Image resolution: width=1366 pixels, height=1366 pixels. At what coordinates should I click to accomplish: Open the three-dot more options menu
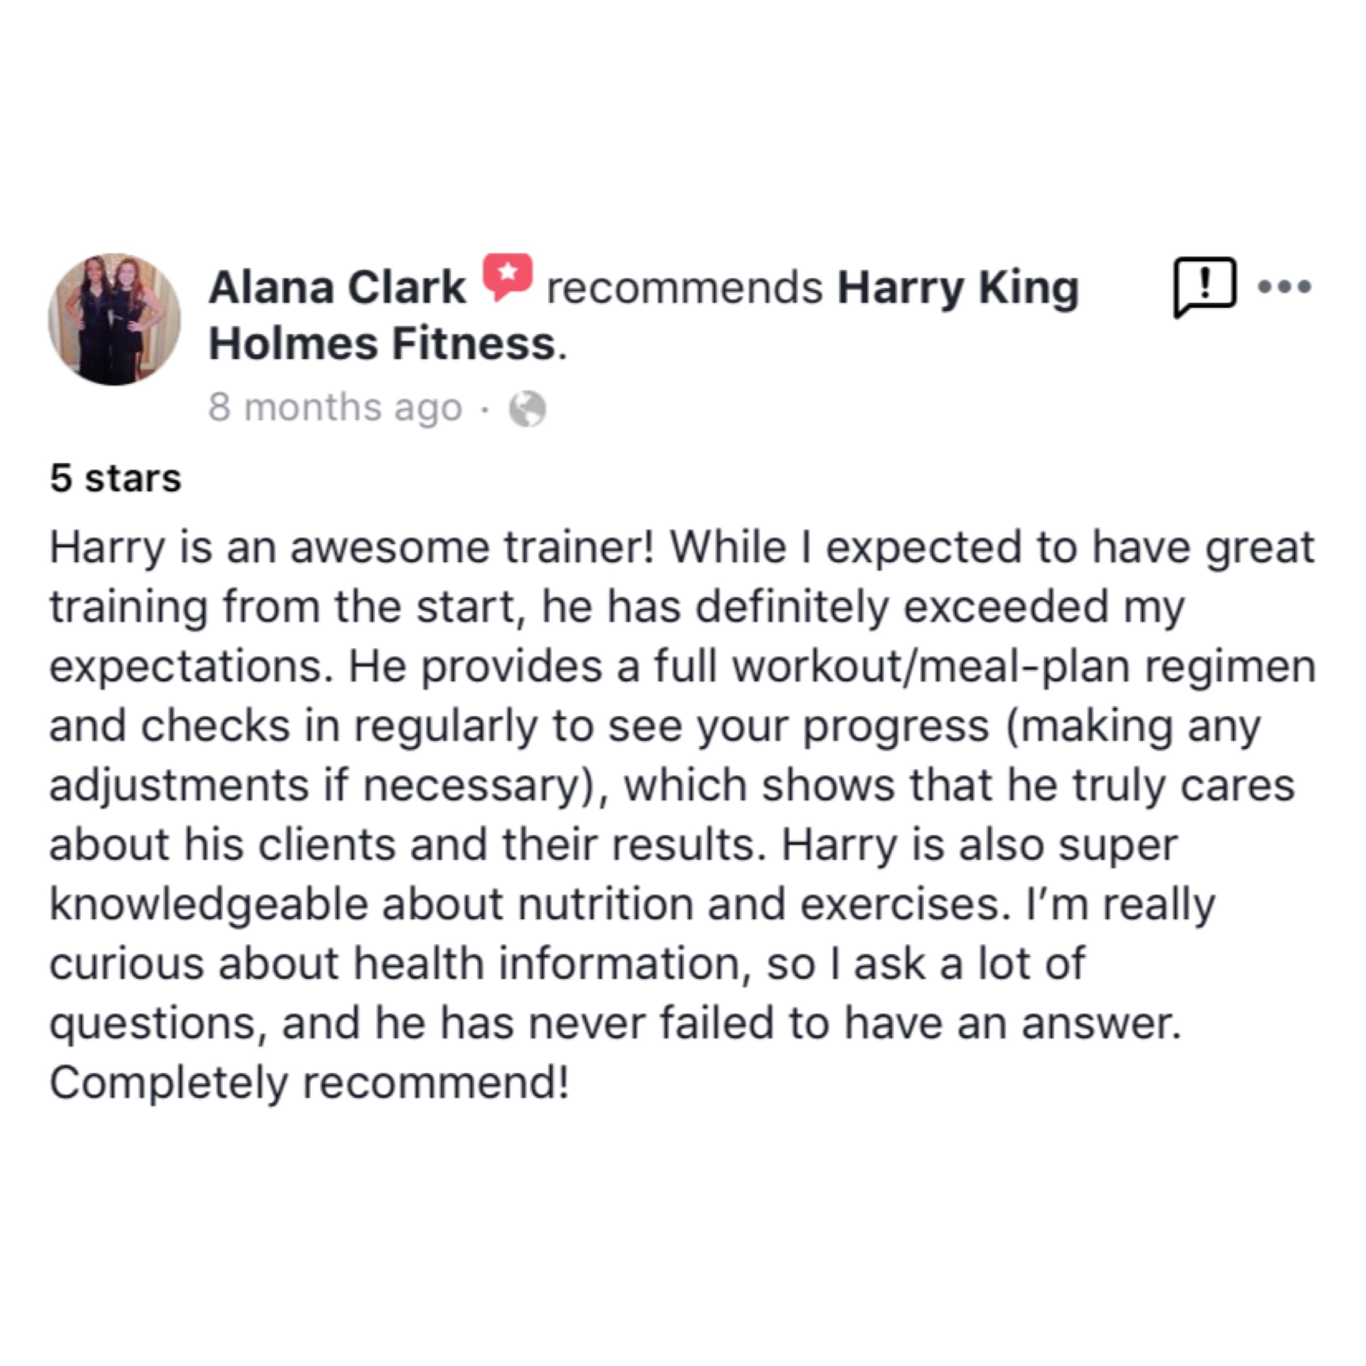1284,286
